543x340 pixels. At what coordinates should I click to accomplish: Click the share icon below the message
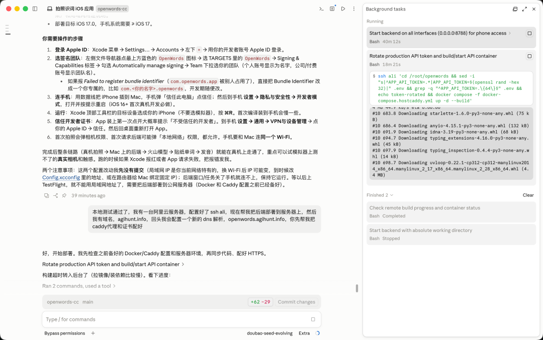pos(55,195)
